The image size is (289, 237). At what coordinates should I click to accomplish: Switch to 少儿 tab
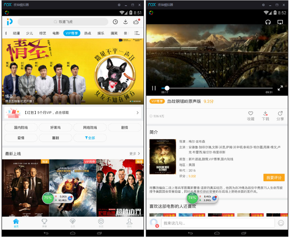click(30, 33)
